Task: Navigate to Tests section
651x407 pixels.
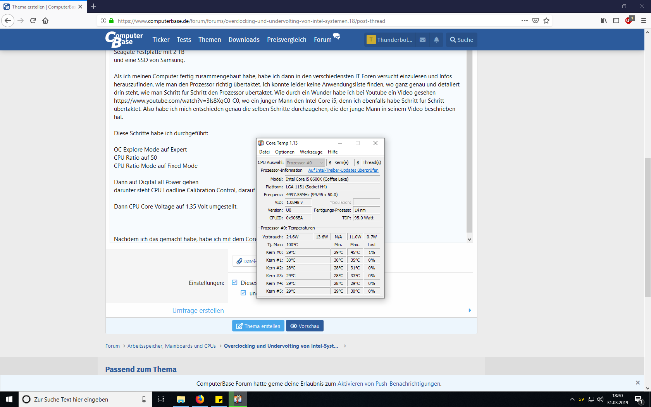Action: [184, 40]
